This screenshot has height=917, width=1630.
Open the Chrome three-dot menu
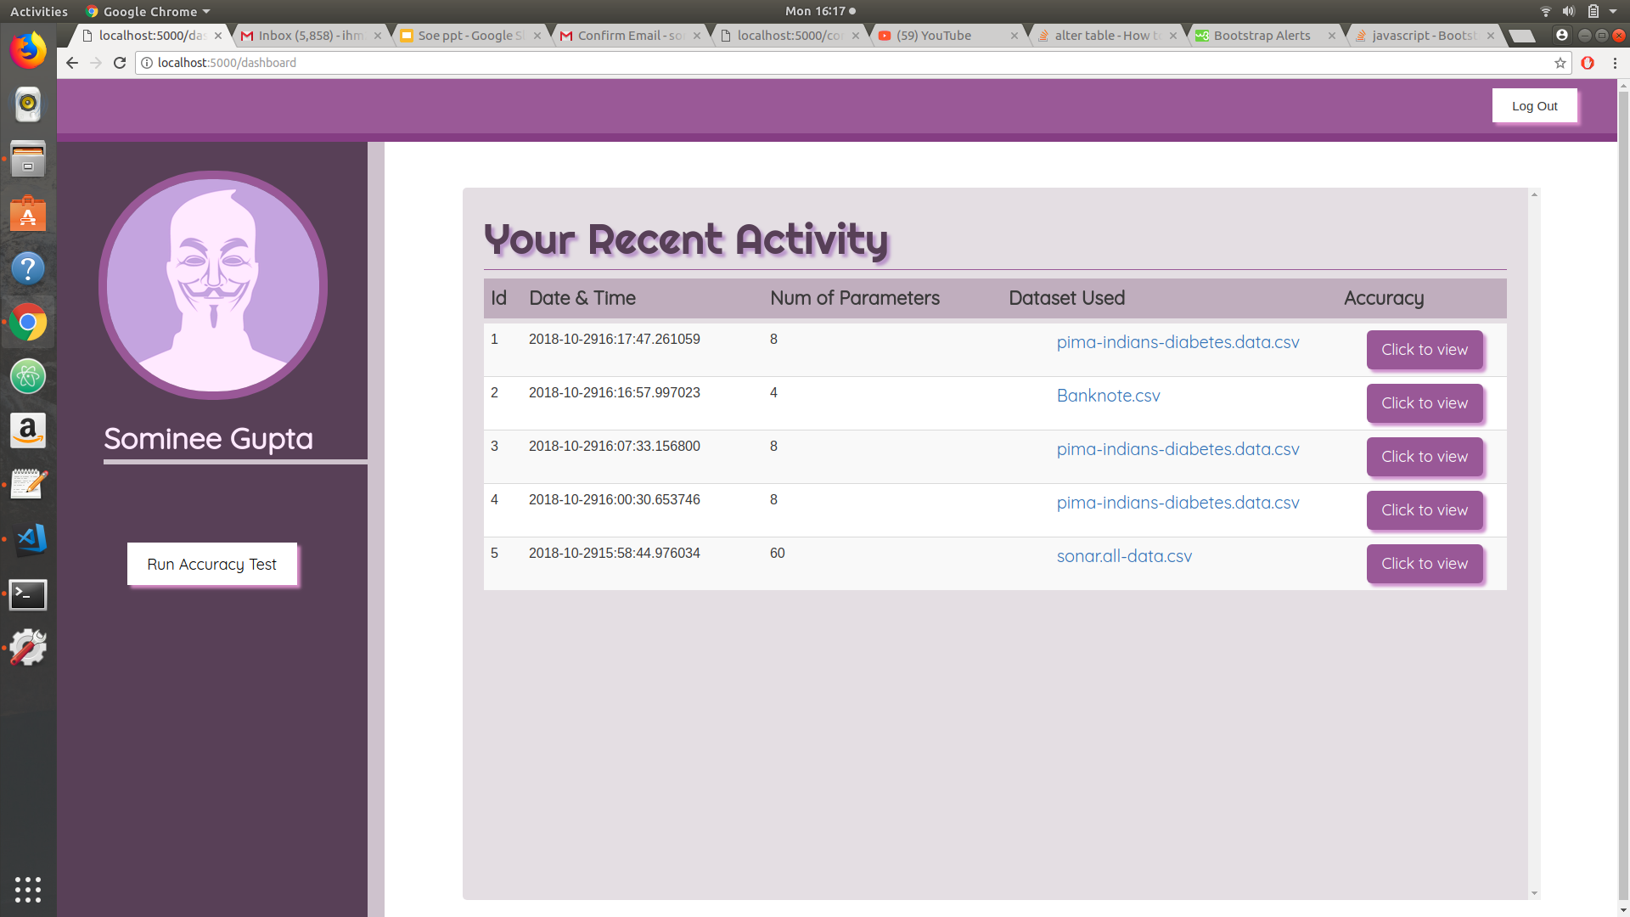(1614, 63)
